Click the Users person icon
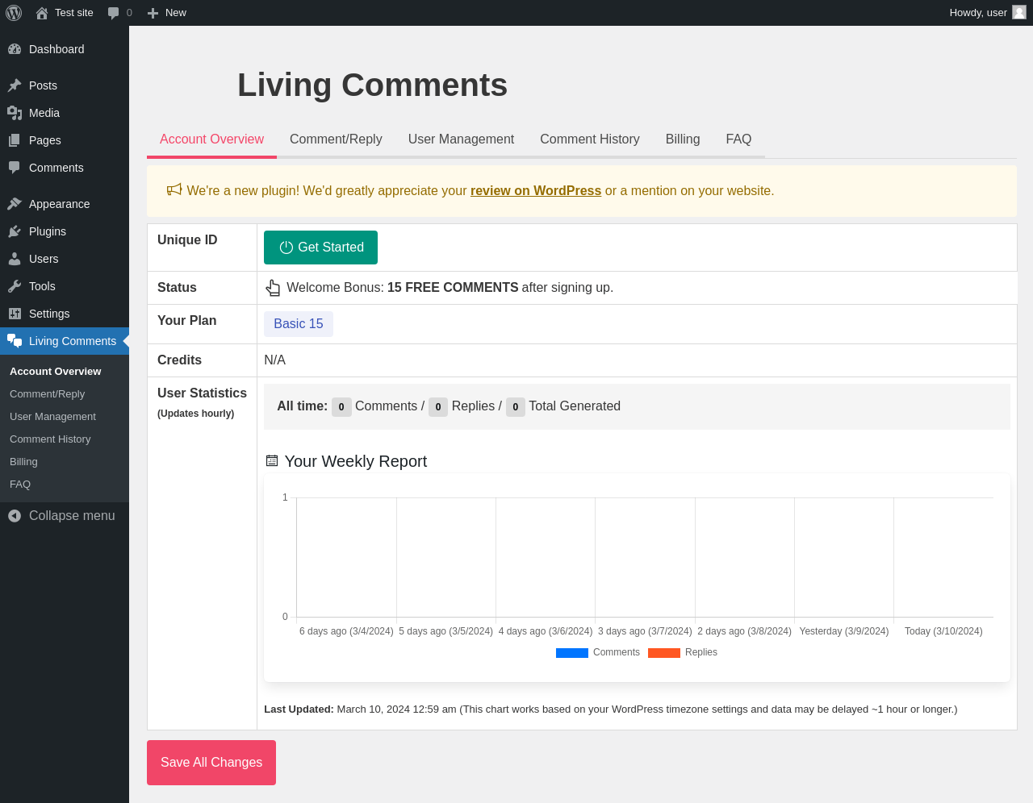1033x803 pixels. (15, 259)
